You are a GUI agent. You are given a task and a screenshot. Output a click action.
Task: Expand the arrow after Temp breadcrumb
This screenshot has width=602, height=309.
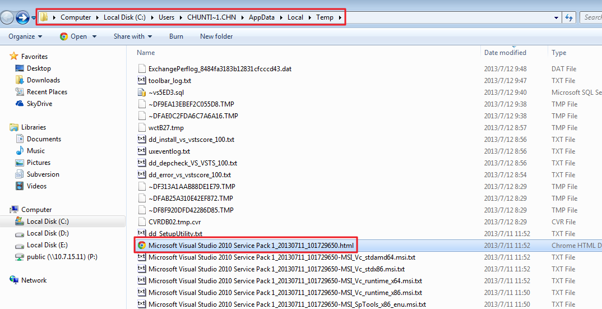coord(340,18)
